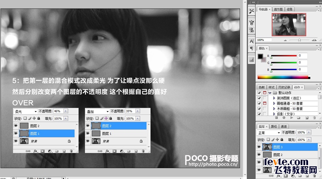Switch to the 样式 tab
The image size is (322, 179).
click(x=272, y=87)
